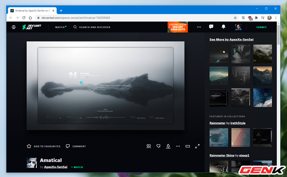The width and height of the screenshot is (287, 177).
Task: Click the Comment button
Action: [76, 146]
